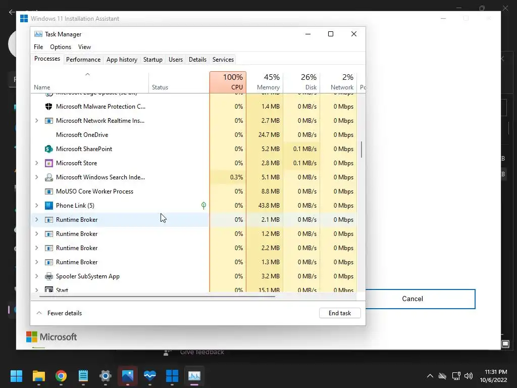Select the Microsoft OneDrive process row
This screenshot has width=517, height=388.
pyautogui.click(x=194, y=135)
